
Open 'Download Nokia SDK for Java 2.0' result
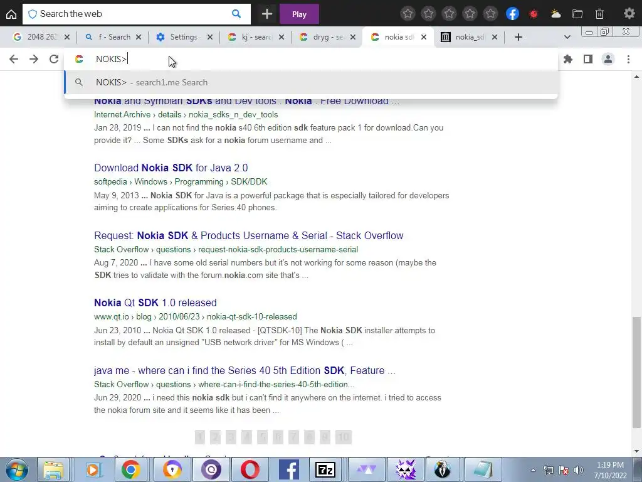tap(171, 168)
